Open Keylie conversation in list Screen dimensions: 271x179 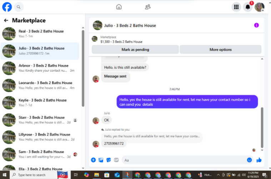click(x=40, y=102)
